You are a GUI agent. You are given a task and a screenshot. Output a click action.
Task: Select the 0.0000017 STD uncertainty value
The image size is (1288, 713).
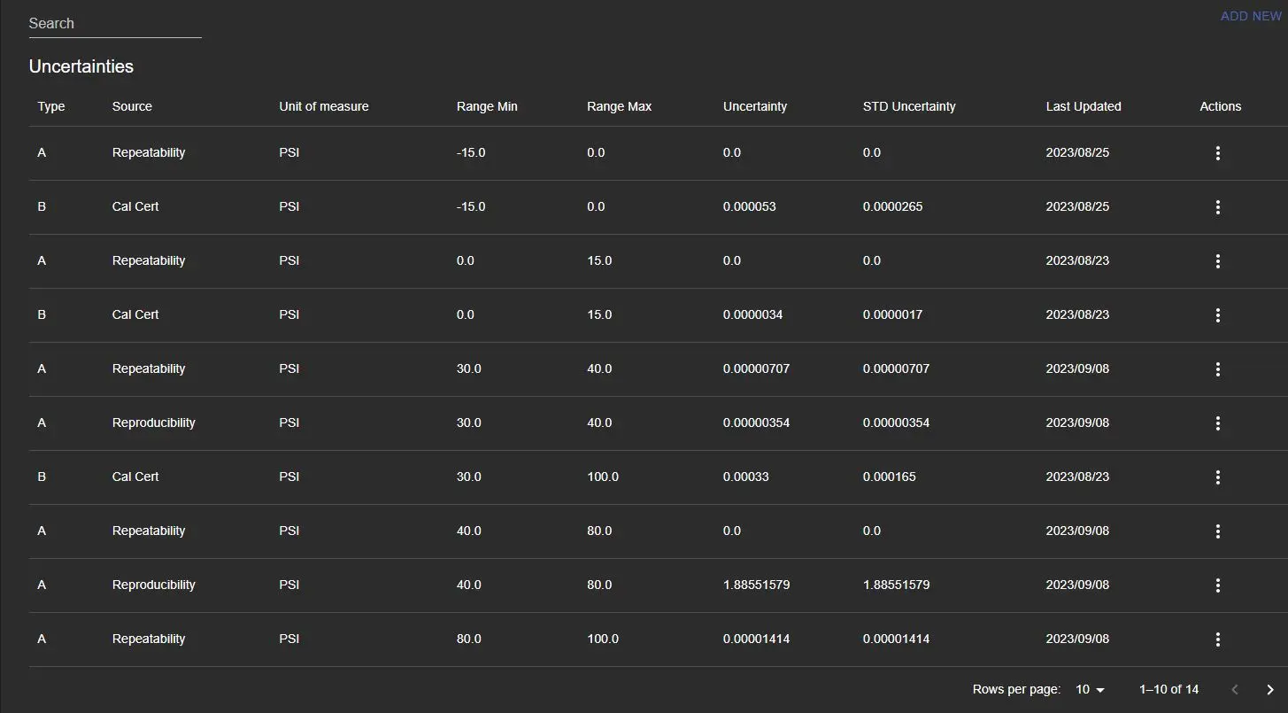(893, 314)
